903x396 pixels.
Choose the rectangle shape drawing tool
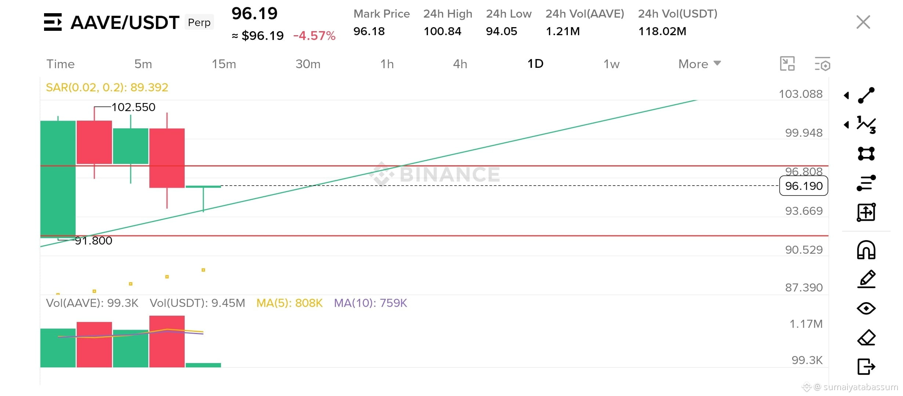click(866, 154)
